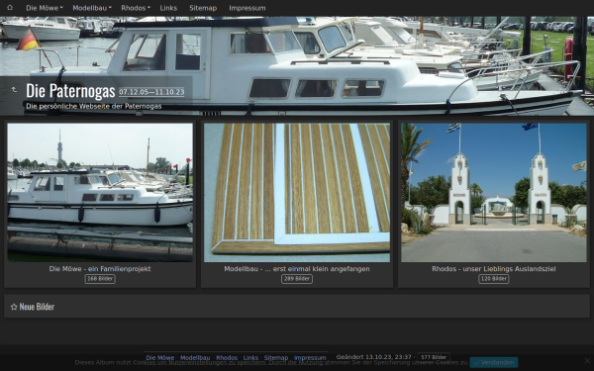
Task: Open the Rhodos link in the footer
Action: tap(227, 358)
